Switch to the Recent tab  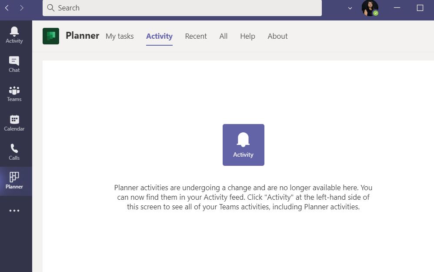196,36
